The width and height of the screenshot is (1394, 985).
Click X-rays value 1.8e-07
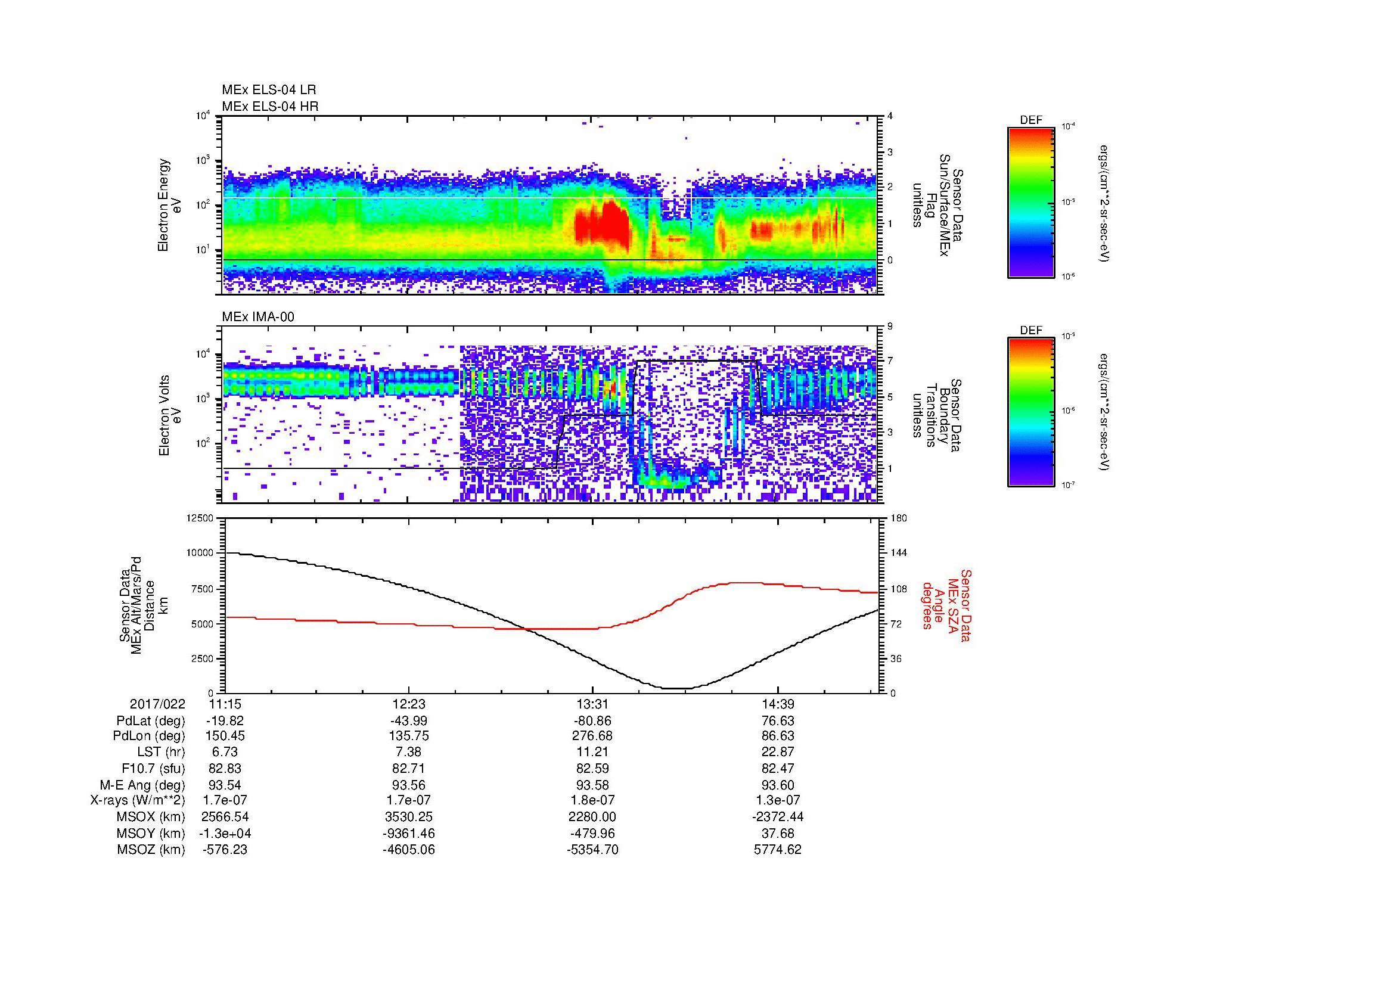coord(592,800)
